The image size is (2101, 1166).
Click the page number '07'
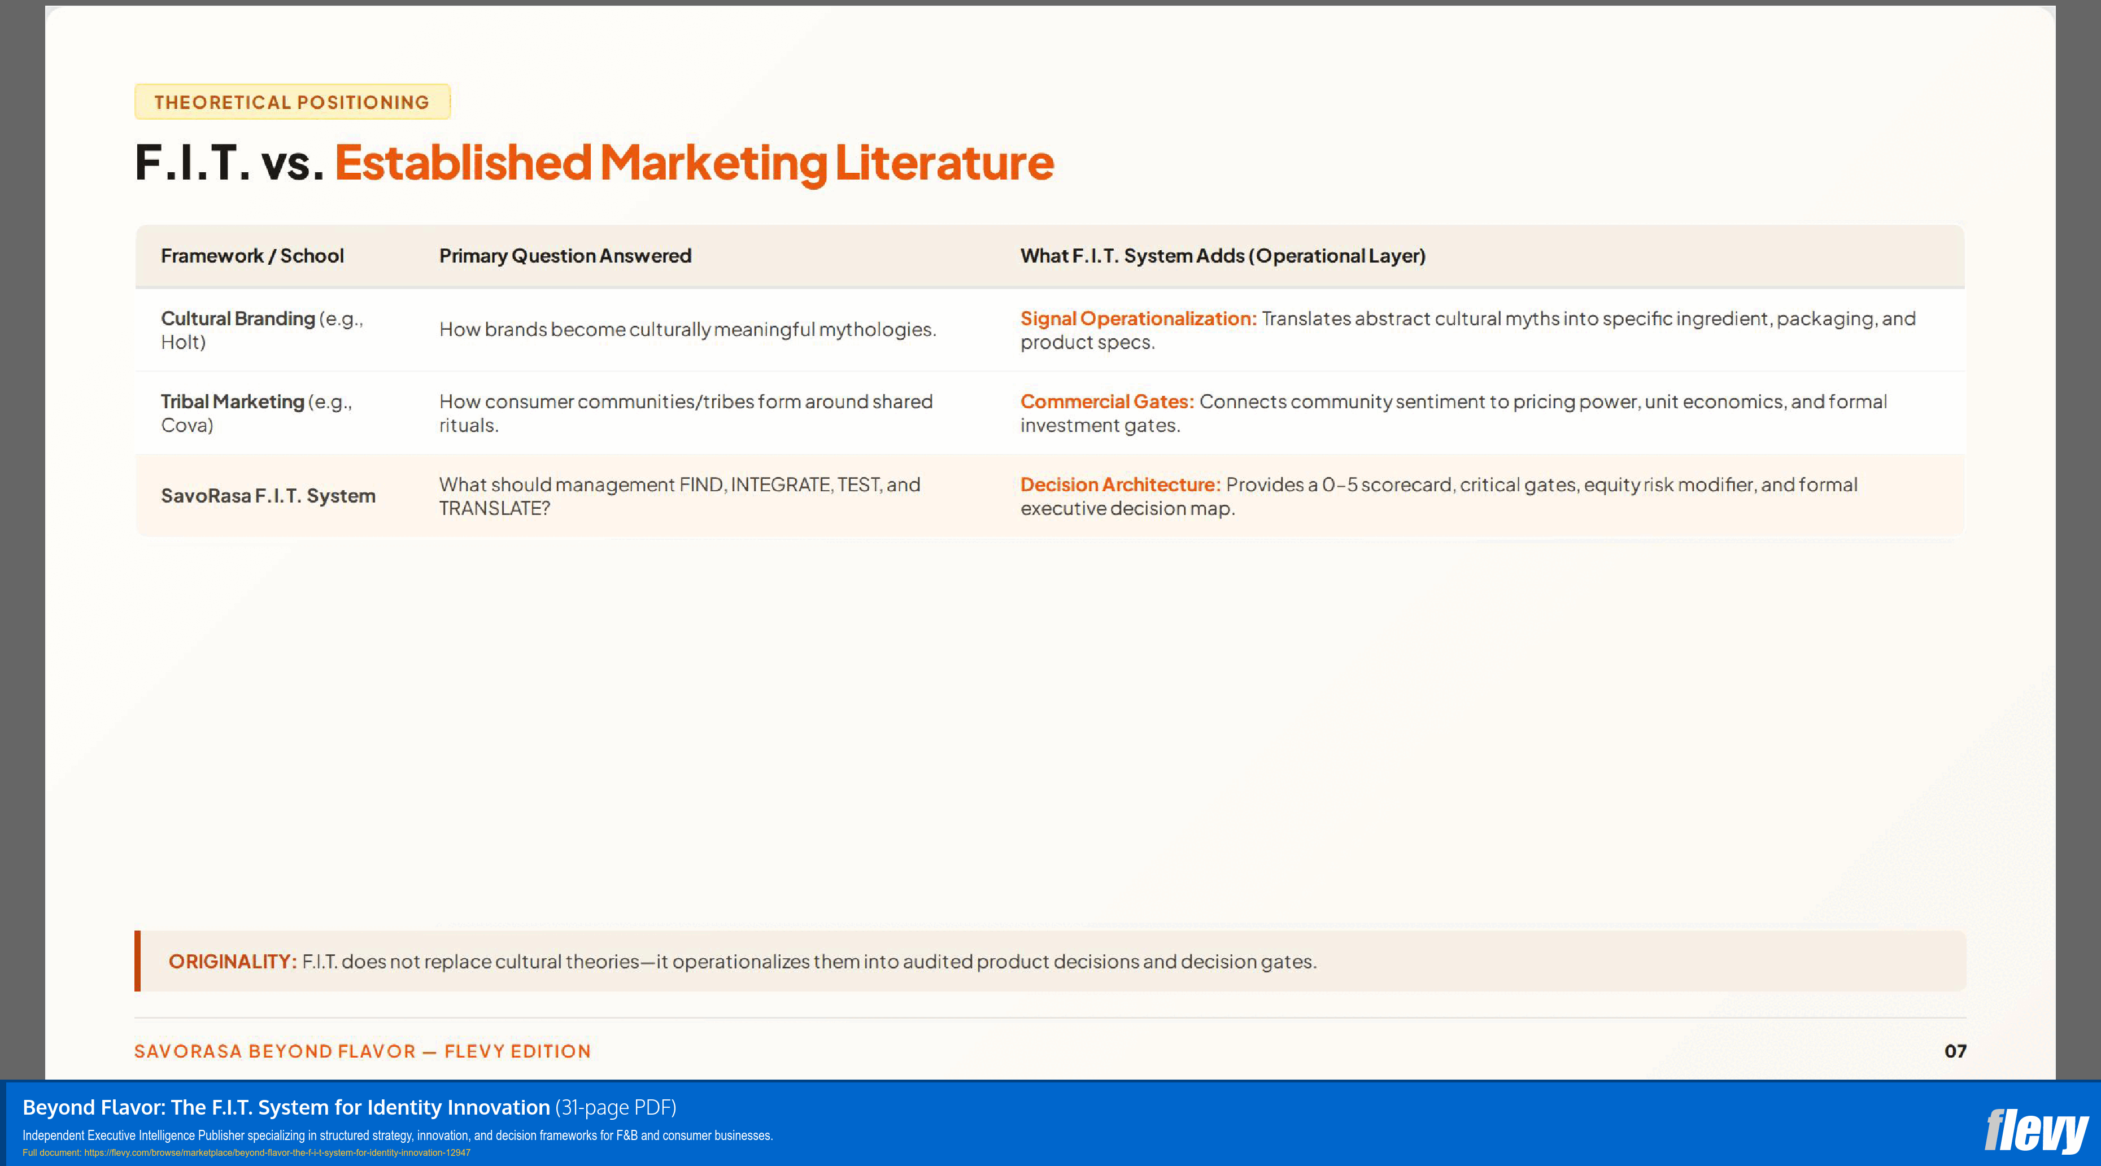[1955, 1052]
